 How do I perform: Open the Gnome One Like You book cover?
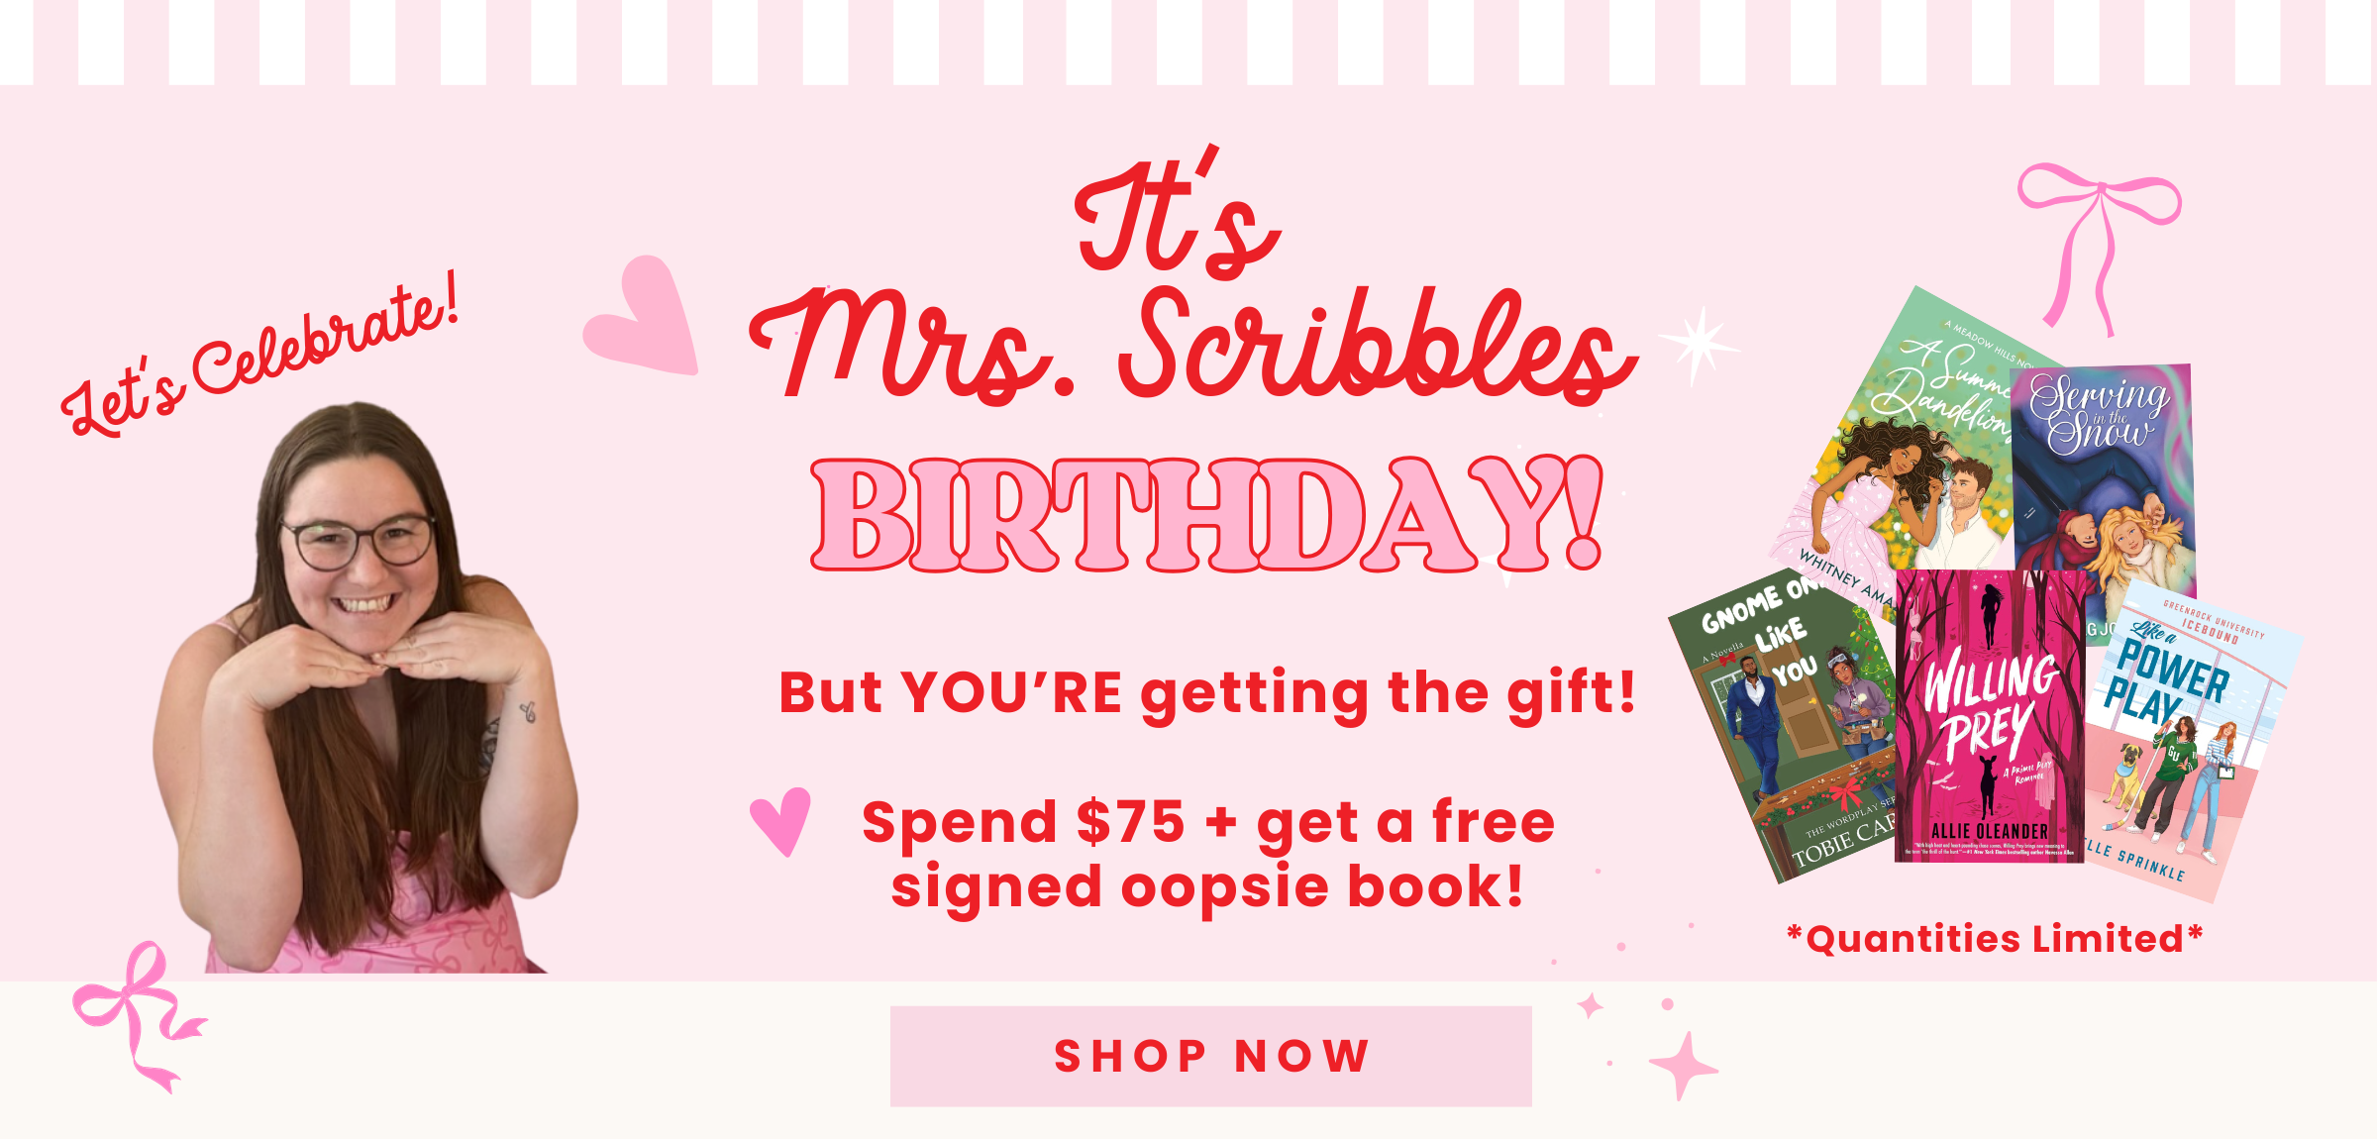(1783, 728)
